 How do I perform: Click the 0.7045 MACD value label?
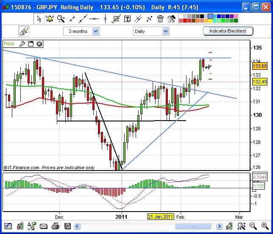259,177
